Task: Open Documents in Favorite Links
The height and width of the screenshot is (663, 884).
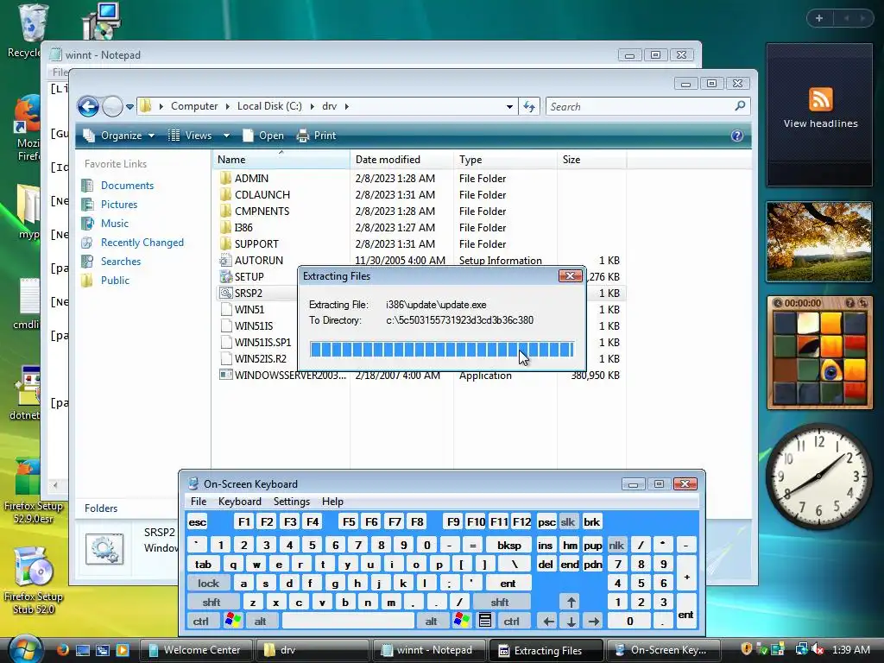Action: 127,186
